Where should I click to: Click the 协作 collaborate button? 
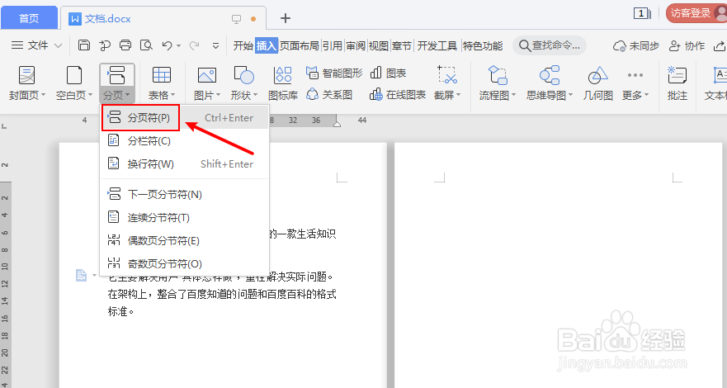click(687, 45)
